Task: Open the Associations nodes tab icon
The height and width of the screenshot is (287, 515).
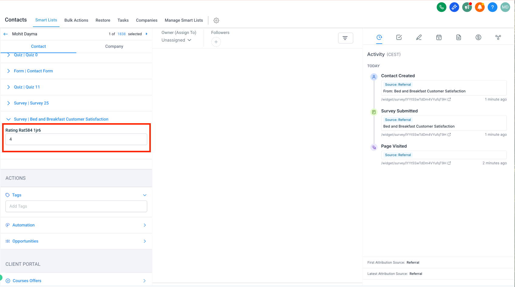Action: pos(498,37)
